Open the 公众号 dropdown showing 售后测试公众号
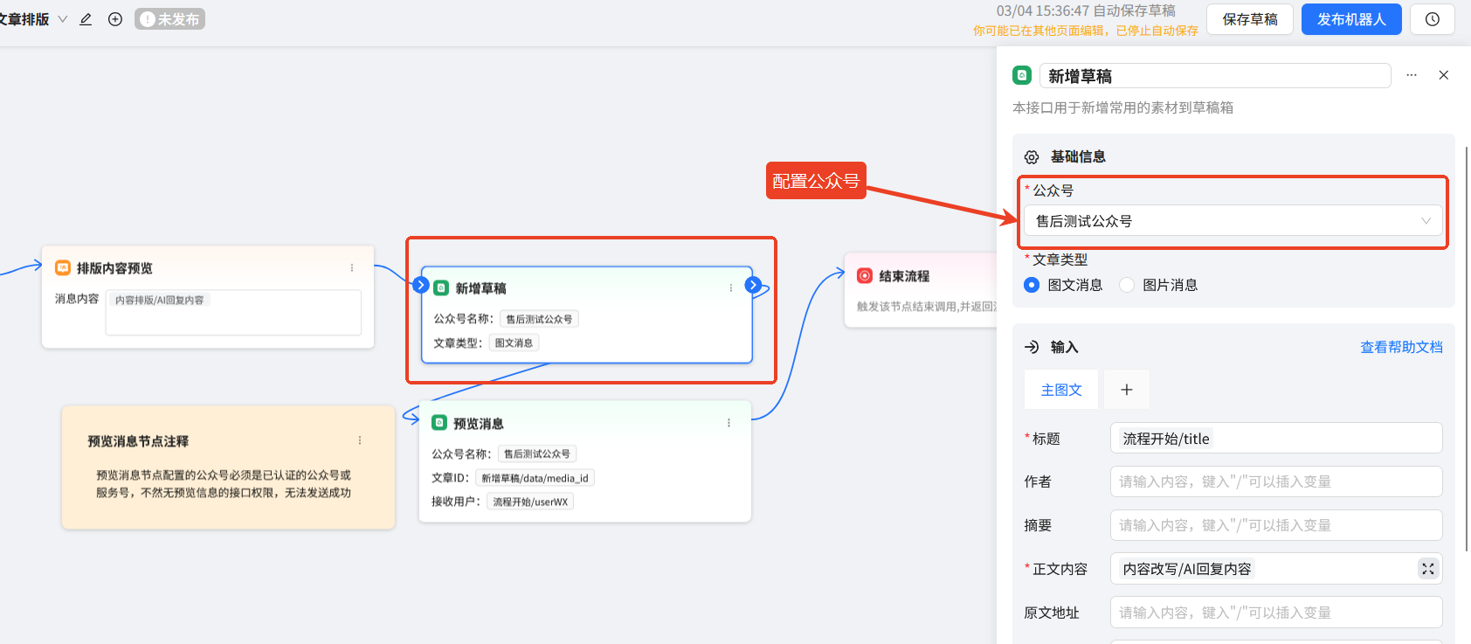The height and width of the screenshot is (644, 1471). (x=1233, y=221)
